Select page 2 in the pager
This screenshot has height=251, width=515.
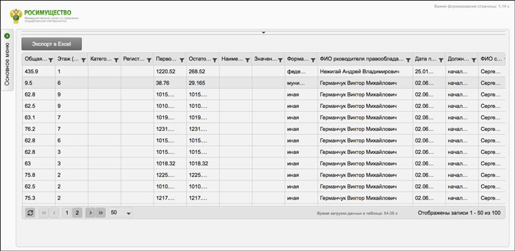[77, 213]
